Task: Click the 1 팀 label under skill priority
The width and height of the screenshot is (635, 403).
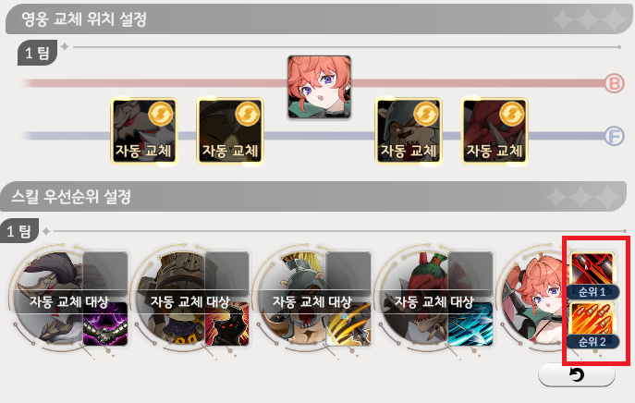Action: tap(19, 231)
